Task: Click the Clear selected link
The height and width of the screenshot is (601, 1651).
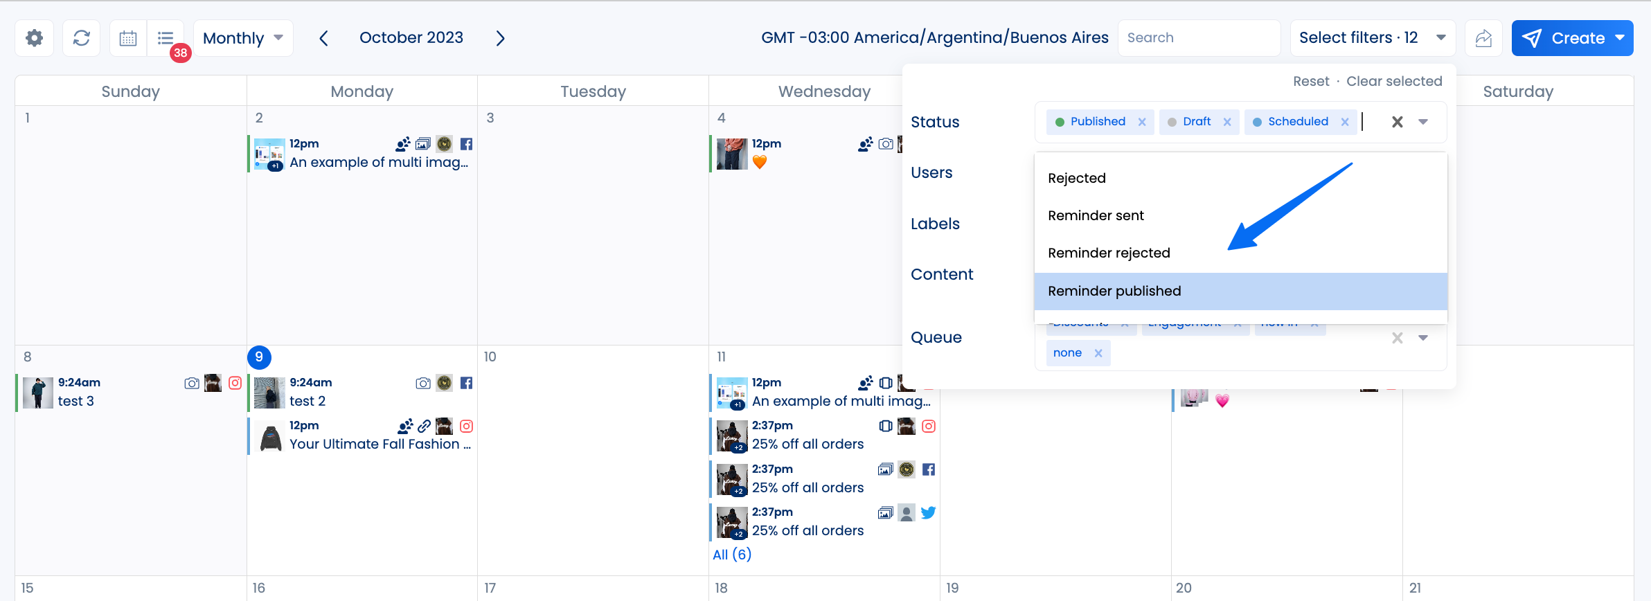Action: coord(1394,81)
